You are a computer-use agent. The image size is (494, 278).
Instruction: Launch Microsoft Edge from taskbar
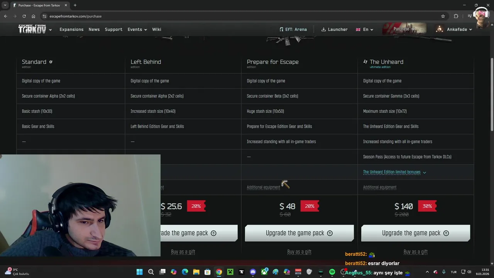click(x=185, y=272)
